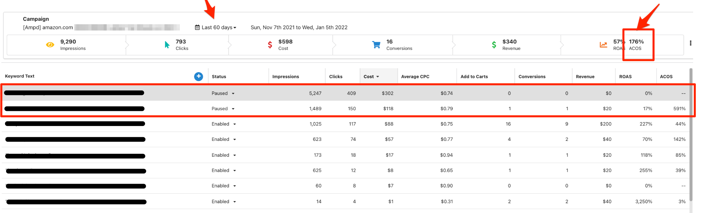Screen dimensions: 710x213
Task: Click the 142% ACOS cell
Action: [679, 139]
